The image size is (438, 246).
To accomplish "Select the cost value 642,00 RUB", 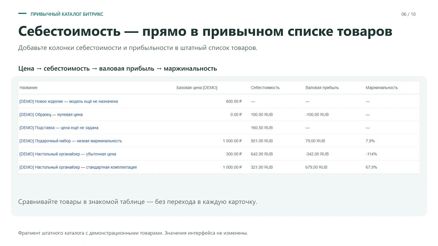I will tap(262, 154).
